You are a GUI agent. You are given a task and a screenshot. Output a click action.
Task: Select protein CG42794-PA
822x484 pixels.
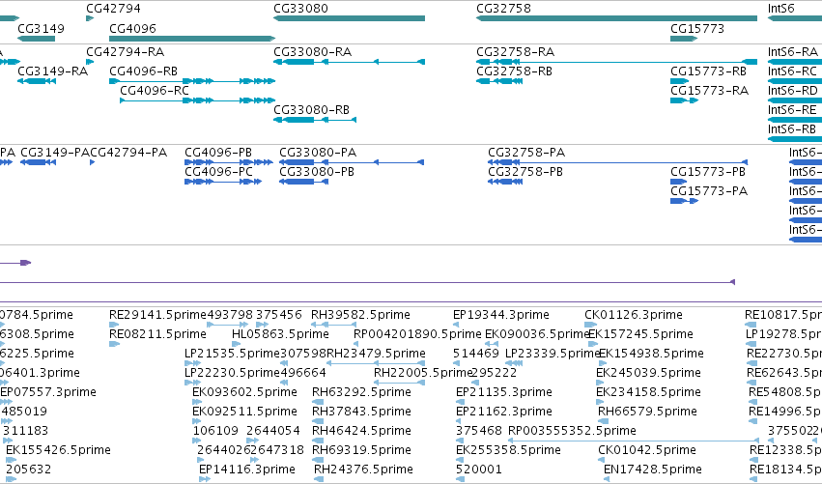(x=93, y=162)
